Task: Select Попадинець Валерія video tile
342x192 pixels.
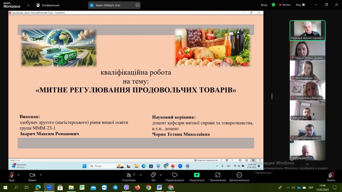Action: (307, 90)
